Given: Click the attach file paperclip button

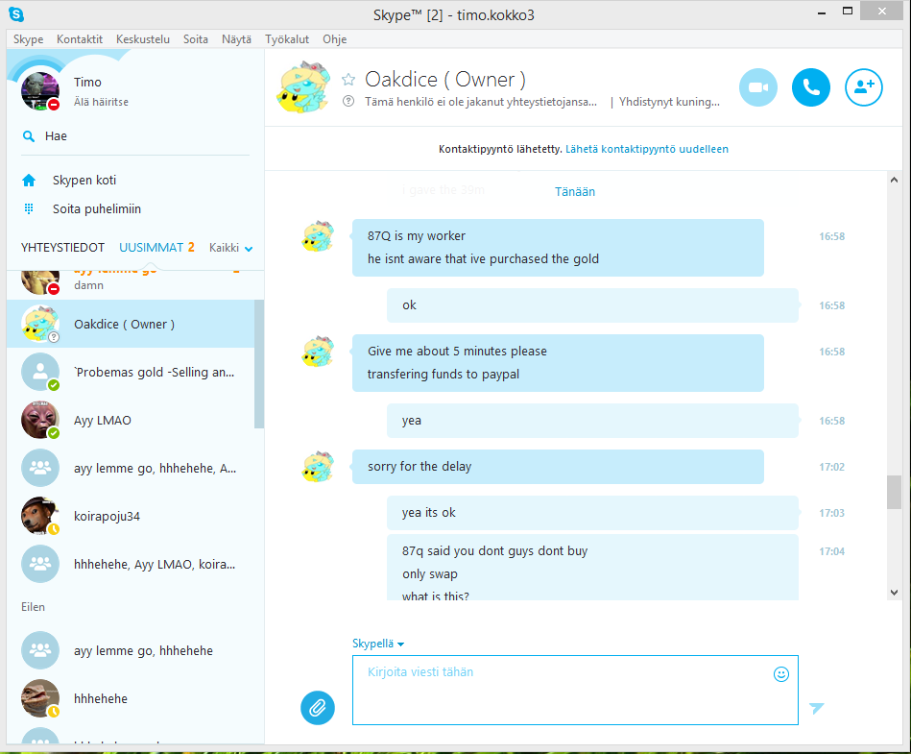Looking at the screenshot, I should click(x=318, y=708).
